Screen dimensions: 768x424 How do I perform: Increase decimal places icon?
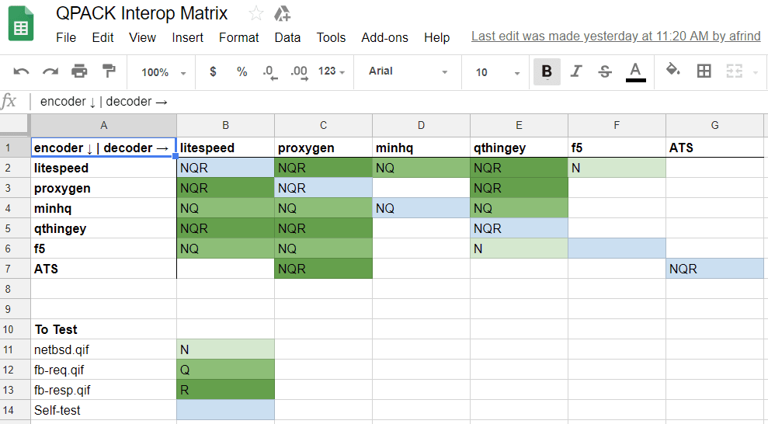point(299,72)
